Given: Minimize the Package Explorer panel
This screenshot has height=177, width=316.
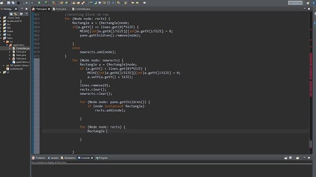Looking at the screenshot, I should 22,9.
